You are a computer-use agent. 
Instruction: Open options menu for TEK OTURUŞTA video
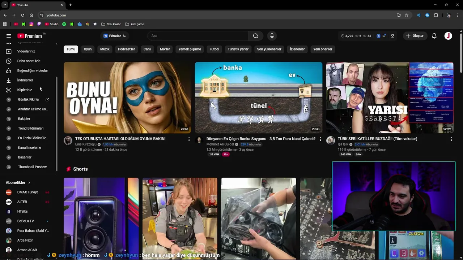189,139
